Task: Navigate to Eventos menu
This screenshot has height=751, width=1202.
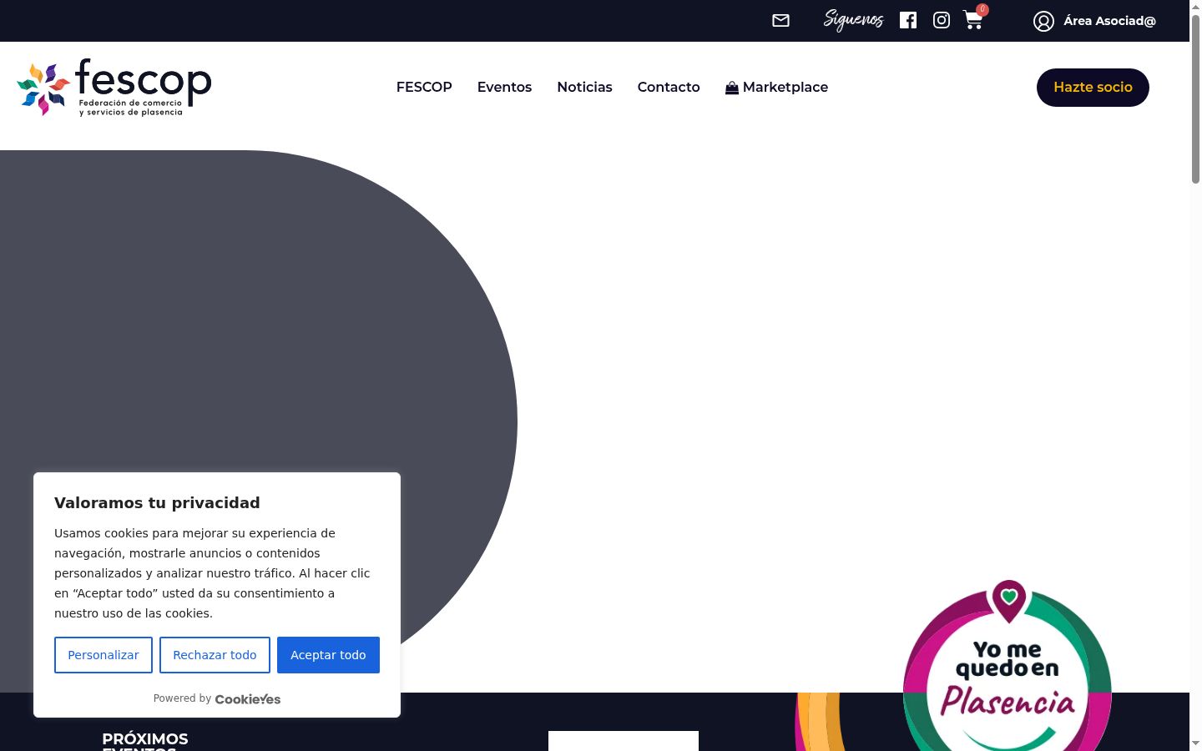Action: (504, 88)
